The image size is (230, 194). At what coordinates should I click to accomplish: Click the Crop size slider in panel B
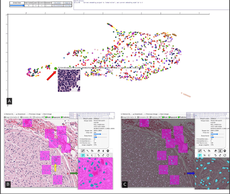(x=100, y=134)
